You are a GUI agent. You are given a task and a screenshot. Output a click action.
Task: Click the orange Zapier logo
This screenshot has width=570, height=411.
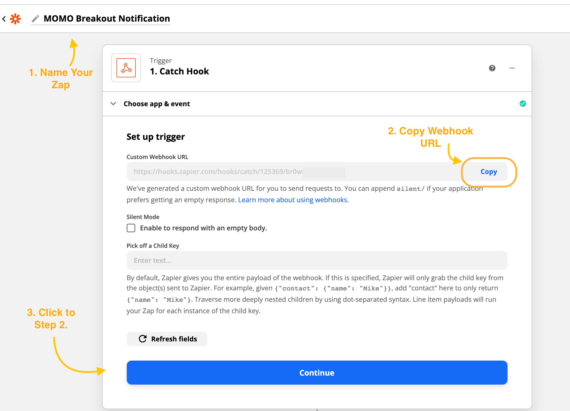(15, 19)
